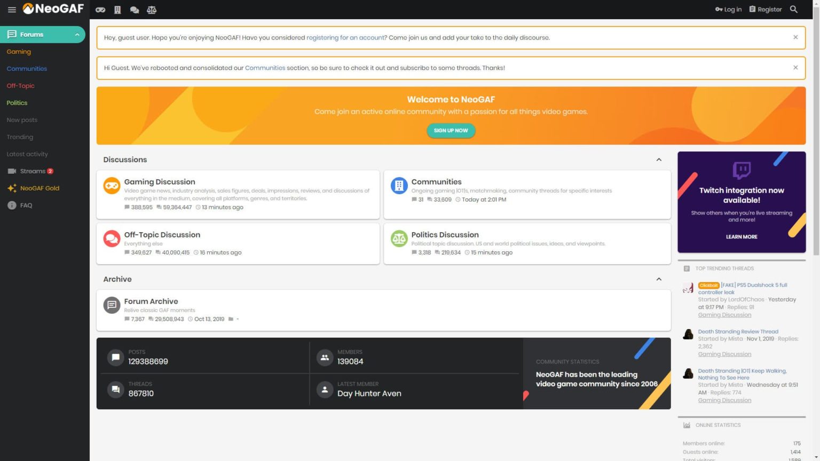Collapse the Discussions section
This screenshot has width=820, height=461.
coord(659,160)
